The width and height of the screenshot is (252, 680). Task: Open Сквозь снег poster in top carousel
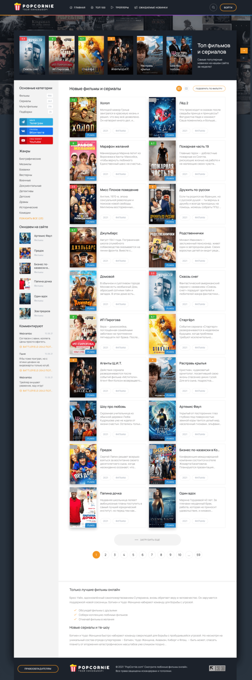[32, 55]
